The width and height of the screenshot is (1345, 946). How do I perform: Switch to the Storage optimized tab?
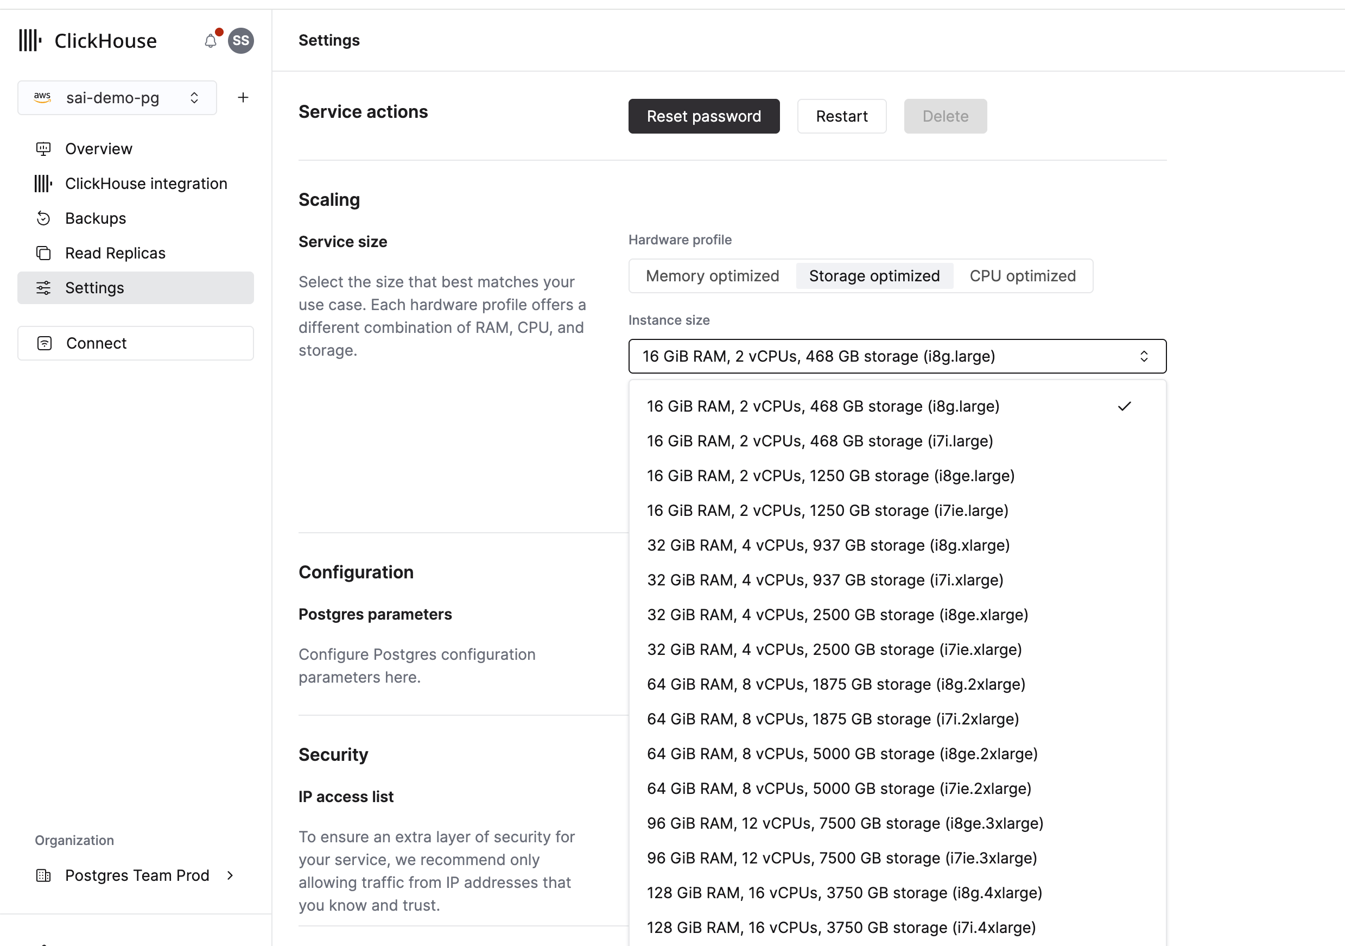[x=873, y=275]
